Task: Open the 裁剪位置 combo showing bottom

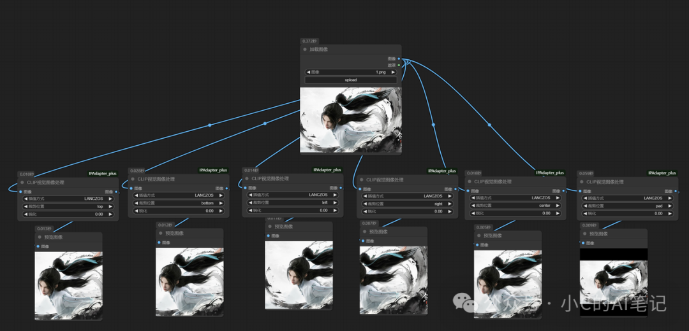Action: (x=179, y=203)
